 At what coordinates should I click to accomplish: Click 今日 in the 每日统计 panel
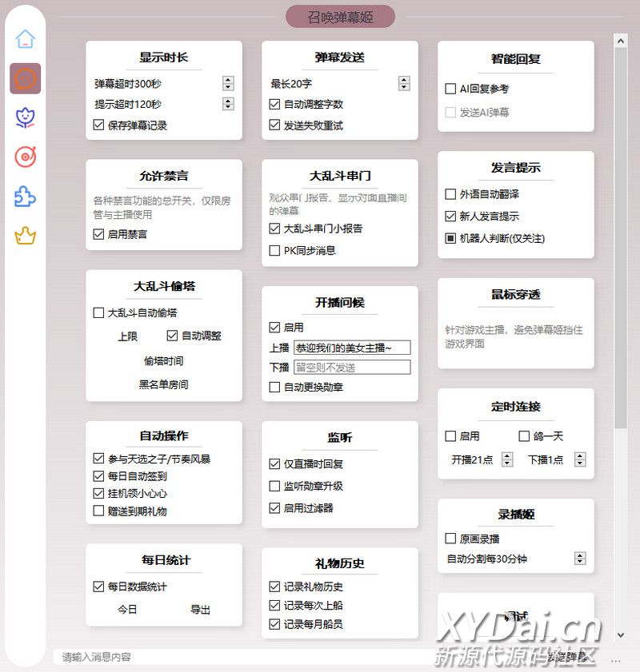[127, 610]
